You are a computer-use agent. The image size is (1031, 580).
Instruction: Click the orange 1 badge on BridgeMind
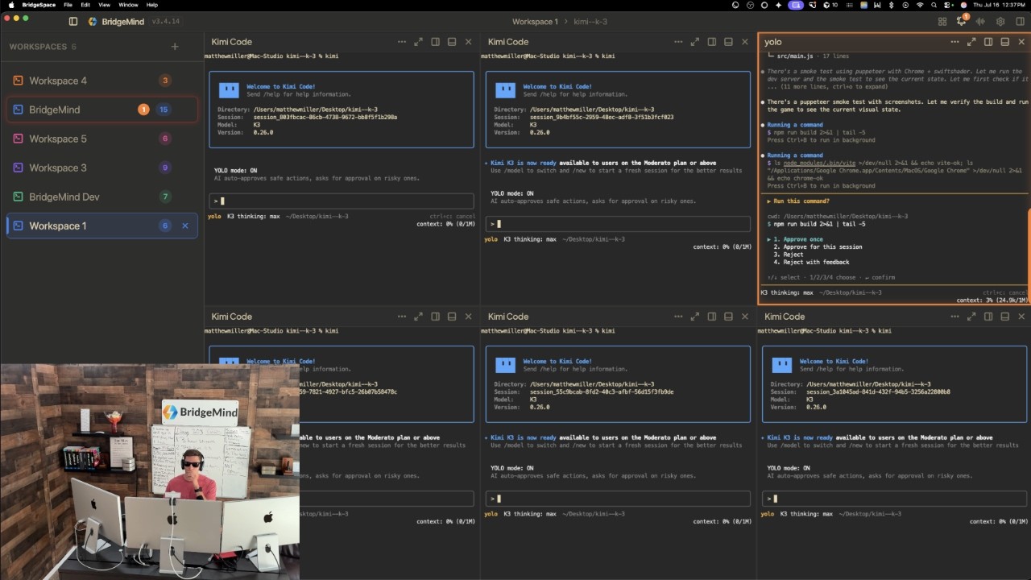143,110
